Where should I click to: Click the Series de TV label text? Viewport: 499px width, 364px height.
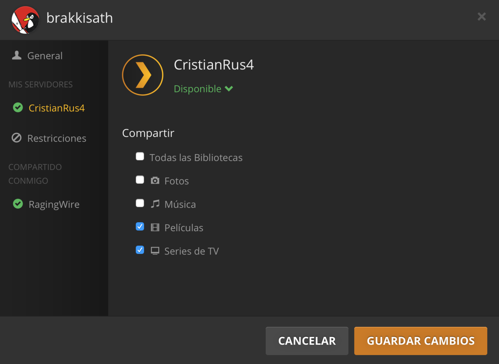pyautogui.click(x=192, y=251)
